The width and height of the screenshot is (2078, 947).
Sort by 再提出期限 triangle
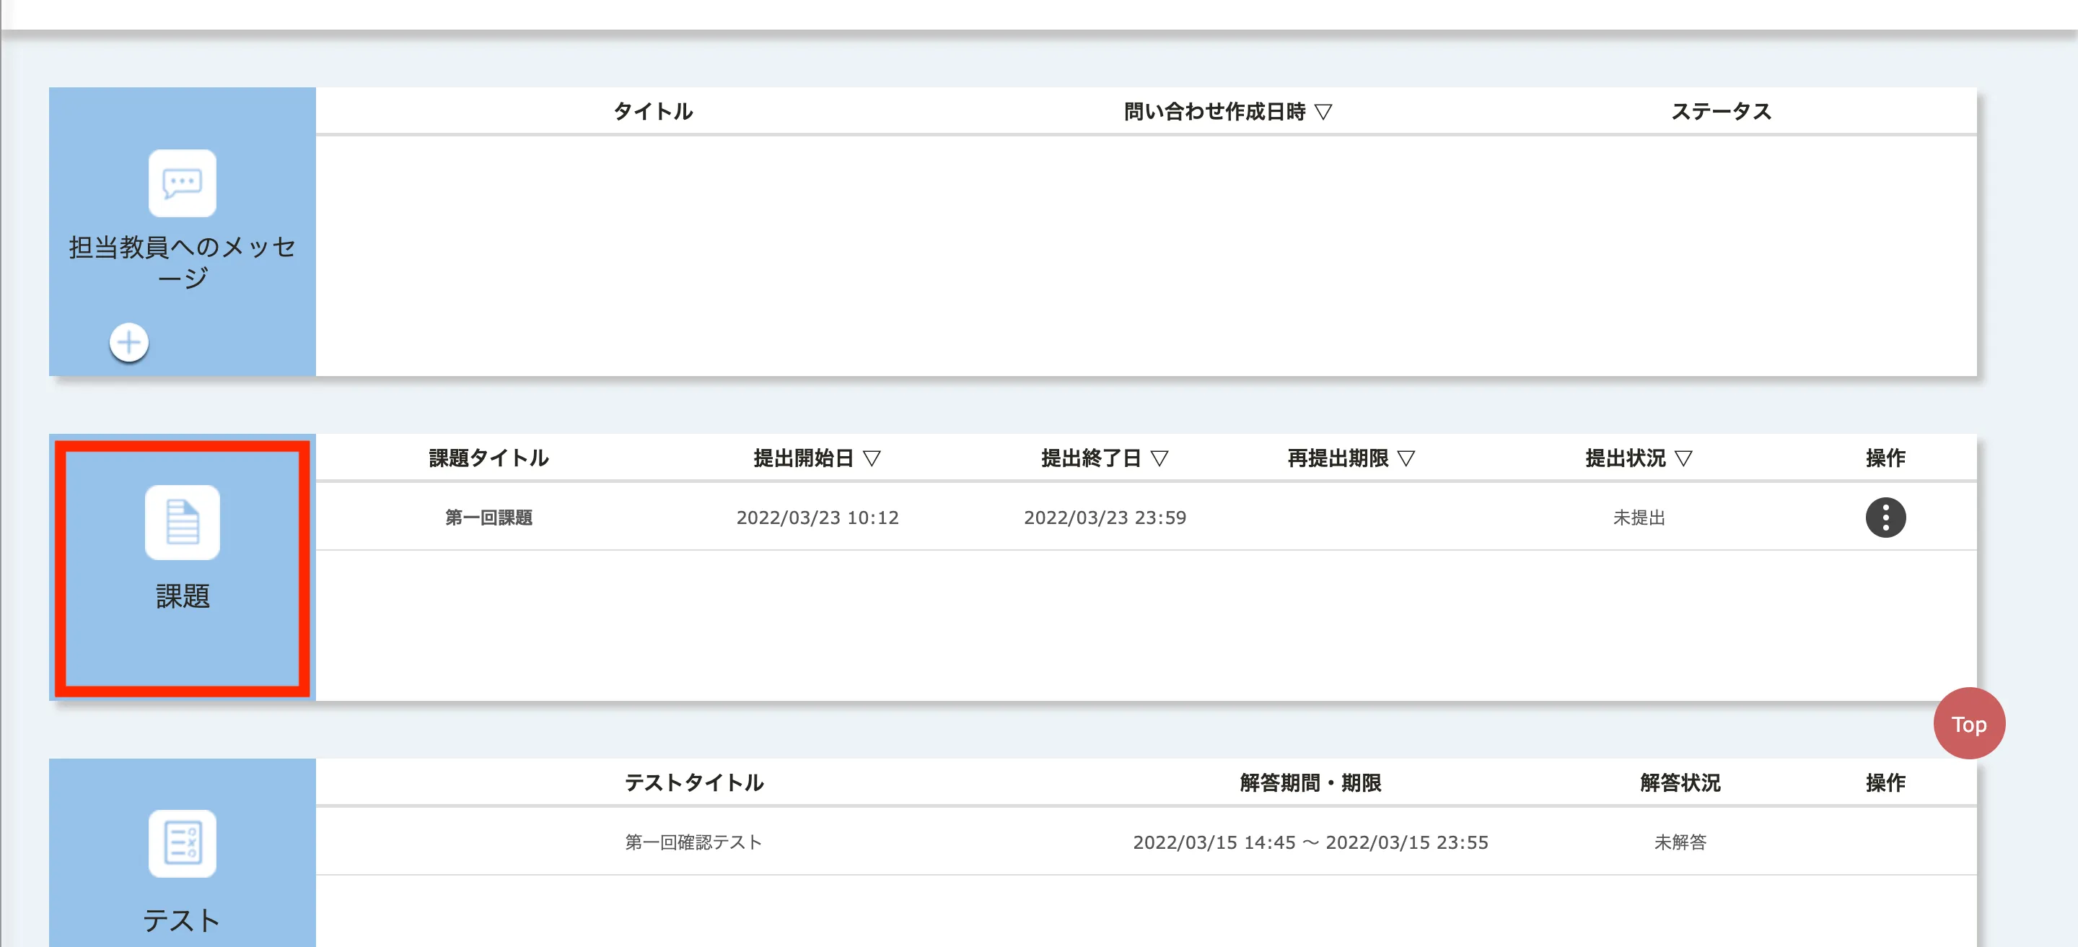[x=1406, y=458]
